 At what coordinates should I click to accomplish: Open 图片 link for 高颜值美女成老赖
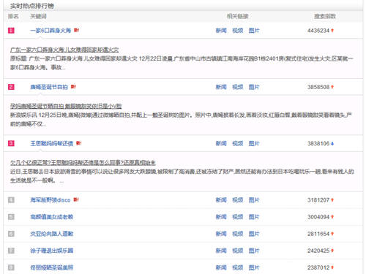coord(254,217)
